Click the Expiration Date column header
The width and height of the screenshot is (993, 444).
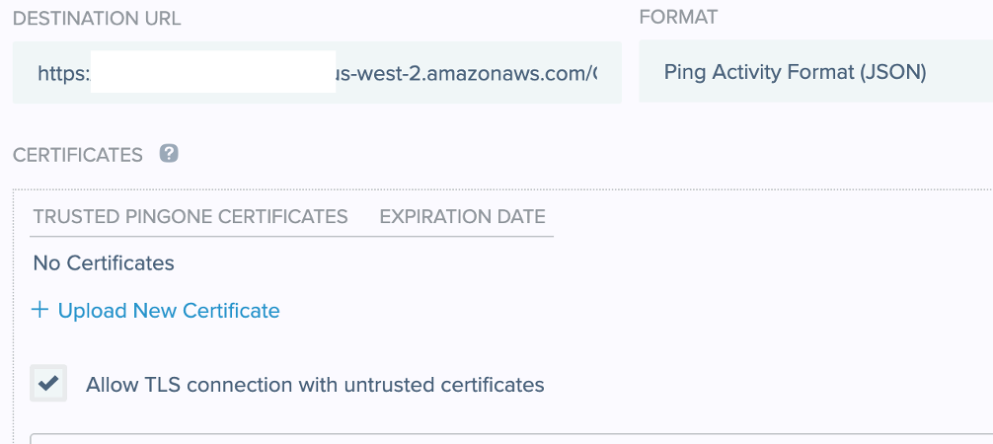462,217
